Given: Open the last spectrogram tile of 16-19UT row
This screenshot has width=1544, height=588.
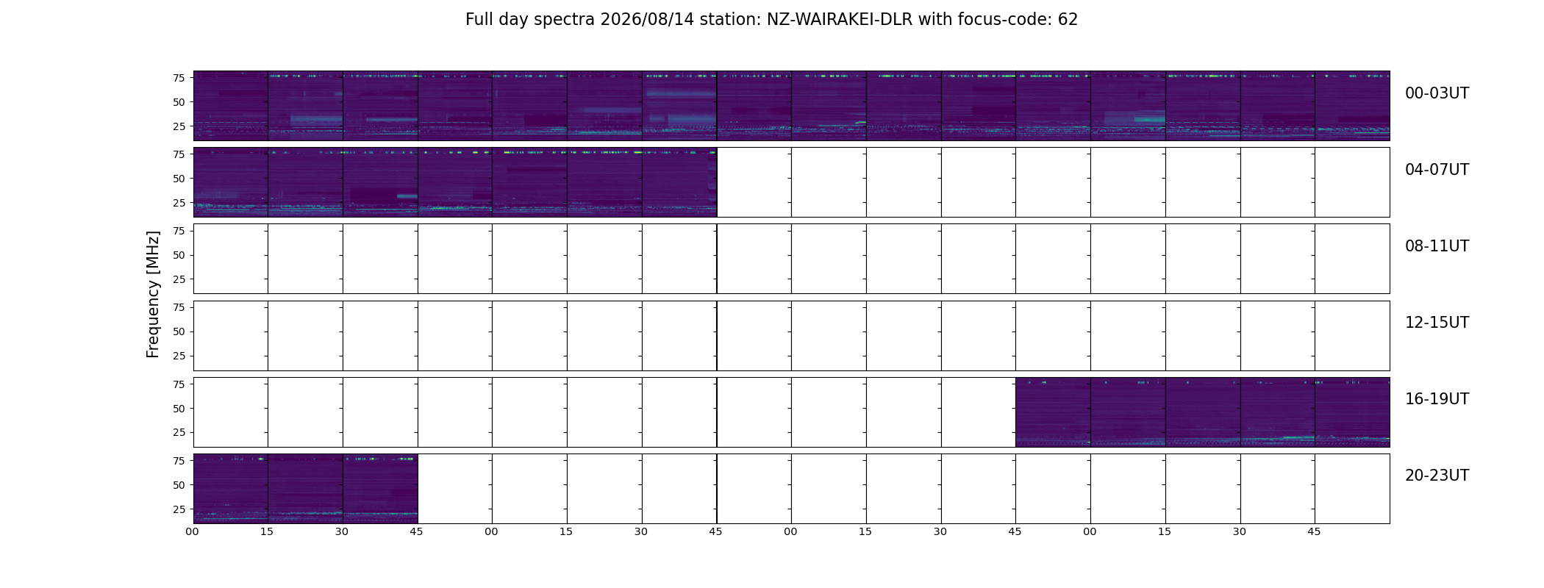Looking at the screenshot, I should pyautogui.click(x=1352, y=412).
